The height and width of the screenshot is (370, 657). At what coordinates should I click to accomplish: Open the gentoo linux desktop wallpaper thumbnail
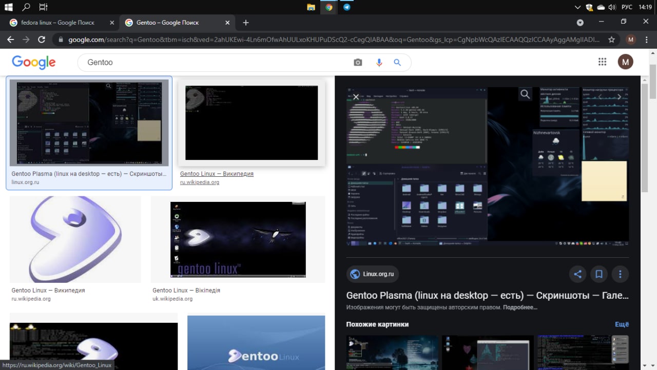coord(238,239)
